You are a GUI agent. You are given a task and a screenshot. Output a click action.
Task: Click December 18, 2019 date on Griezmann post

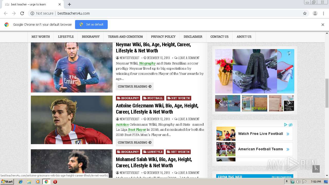pyautogui.click(x=158, y=119)
